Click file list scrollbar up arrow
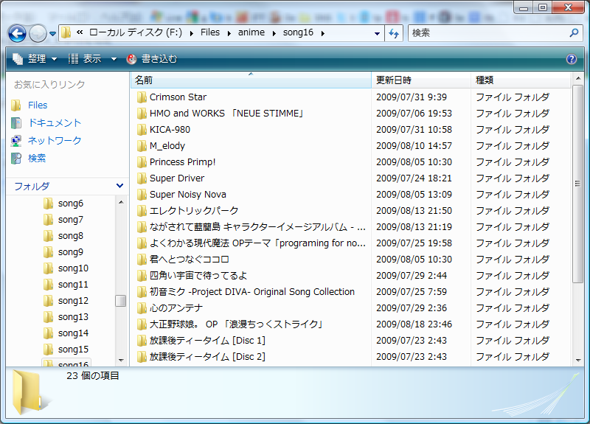The image size is (590, 424). [578, 78]
